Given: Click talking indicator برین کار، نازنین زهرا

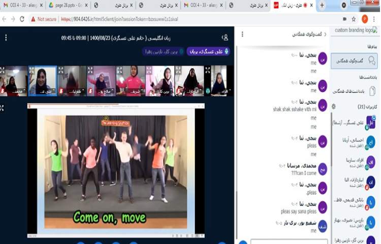Looking at the screenshot, I should coord(163,51).
